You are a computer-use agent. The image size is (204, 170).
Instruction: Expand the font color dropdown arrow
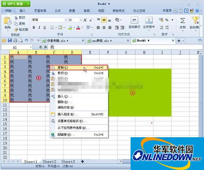82,28
